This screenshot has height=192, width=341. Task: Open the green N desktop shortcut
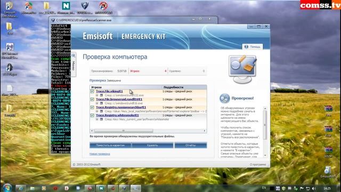tap(66, 9)
